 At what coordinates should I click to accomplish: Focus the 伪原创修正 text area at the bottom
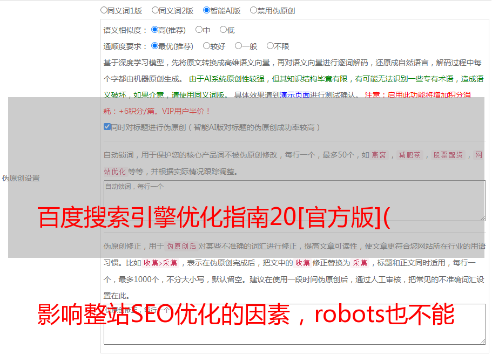[x=295, y=324]
